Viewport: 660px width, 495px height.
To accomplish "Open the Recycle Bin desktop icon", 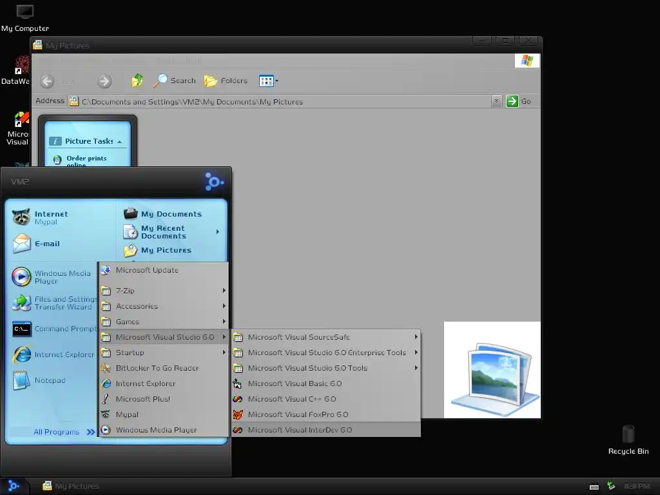I will [x=628, y=440].
